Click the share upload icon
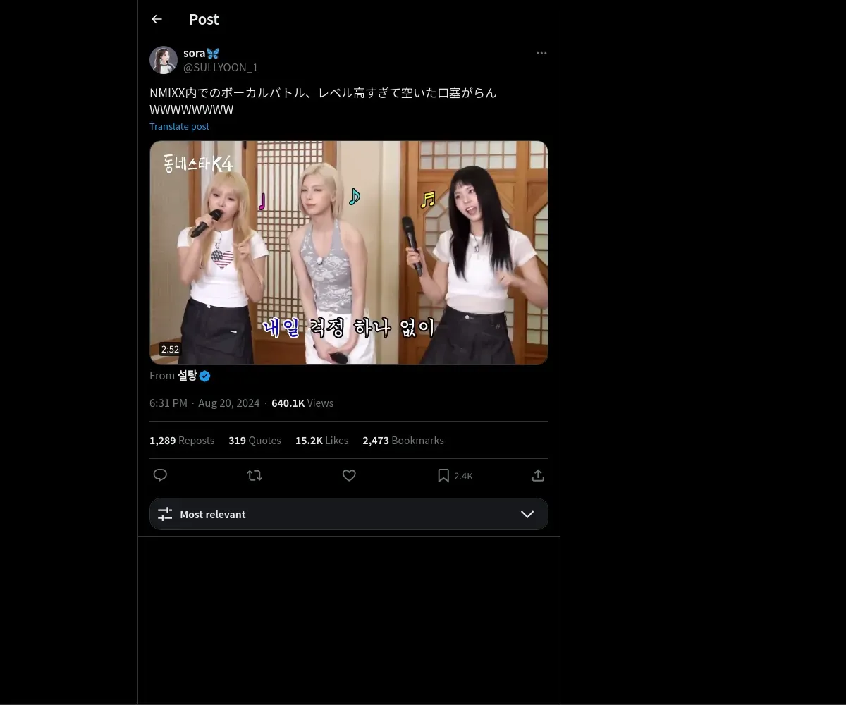This screenshot has height=705, width=846. coord(538,475)
